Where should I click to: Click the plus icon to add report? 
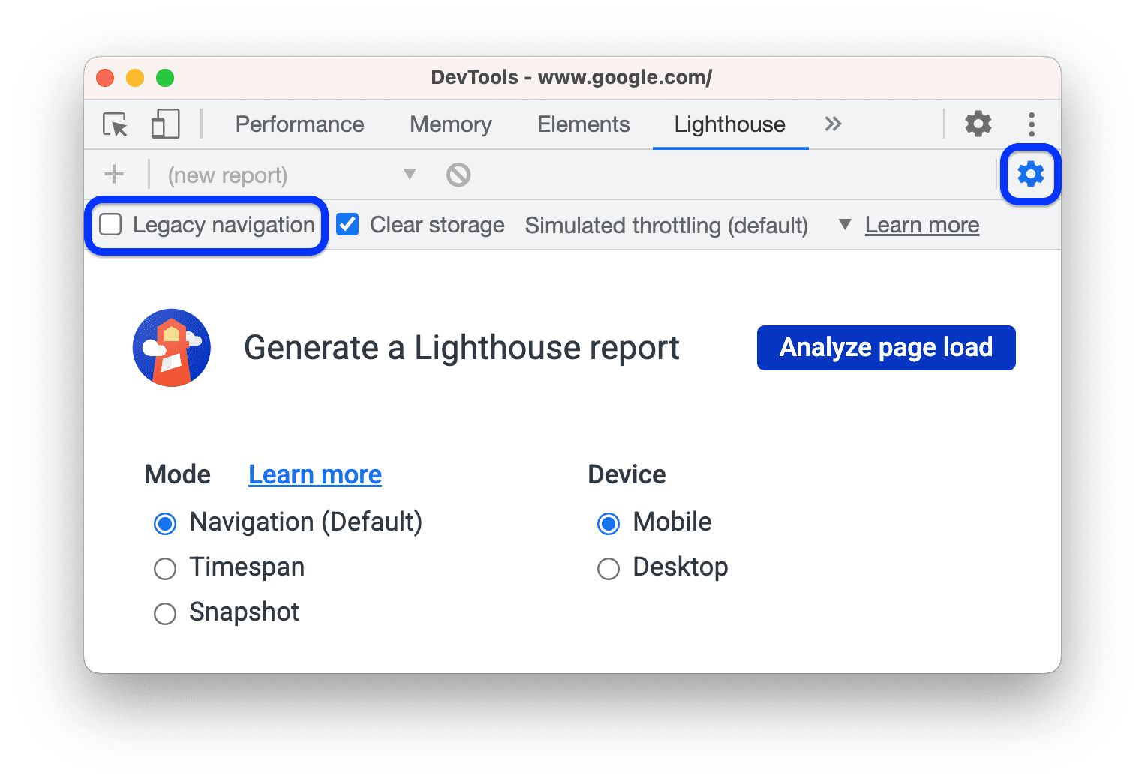114,175
